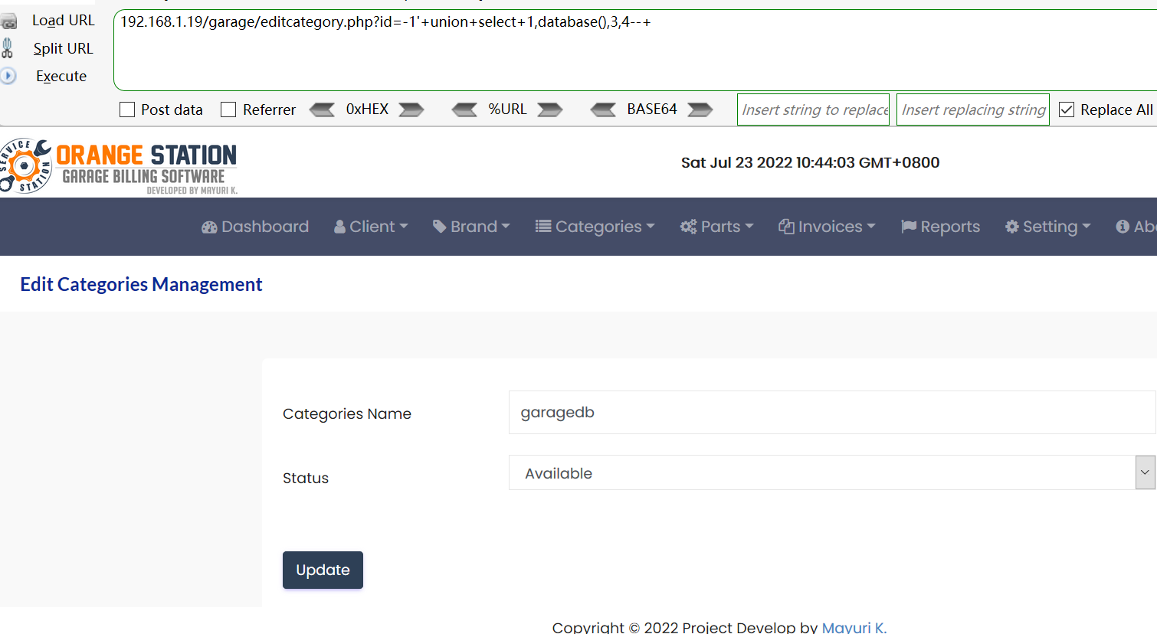
Task: Click the Parts gears icon
Action: (689, 227)
